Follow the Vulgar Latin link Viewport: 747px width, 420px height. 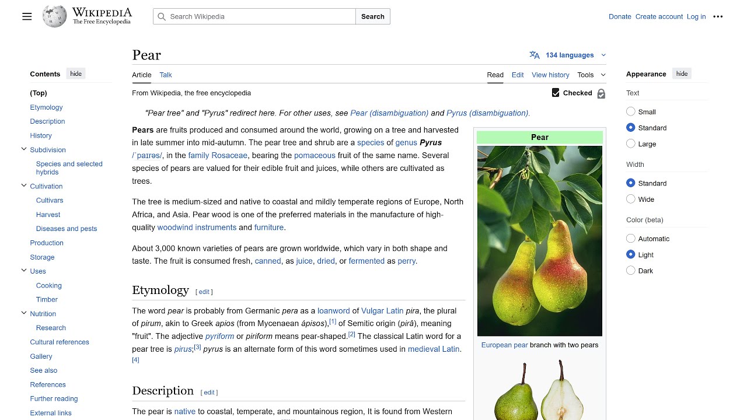(x=382, y=311)
